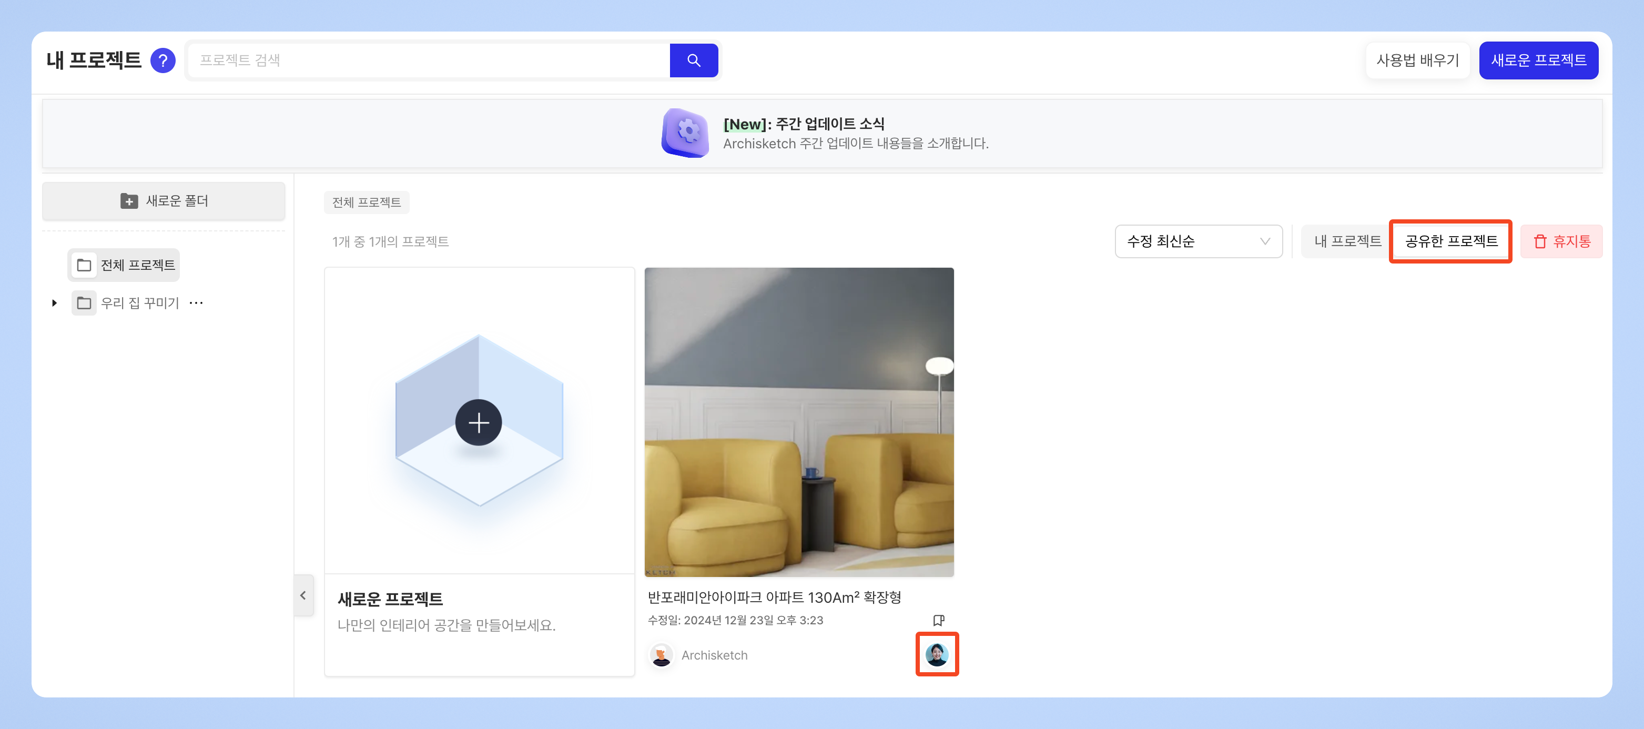Viewport: 1644px width, 729px height.
Task: Create a folder with 새로운 폴더
Action: point(164,201)
